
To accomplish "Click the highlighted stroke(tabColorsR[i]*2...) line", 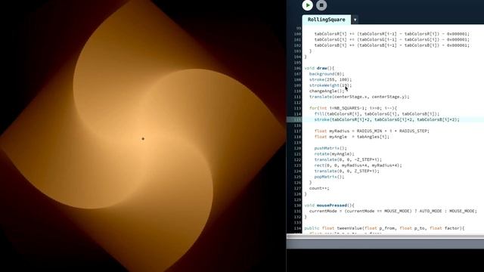I will (x=386, y=119).
